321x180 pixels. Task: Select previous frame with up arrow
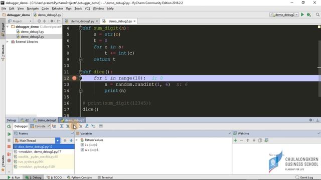65,140
